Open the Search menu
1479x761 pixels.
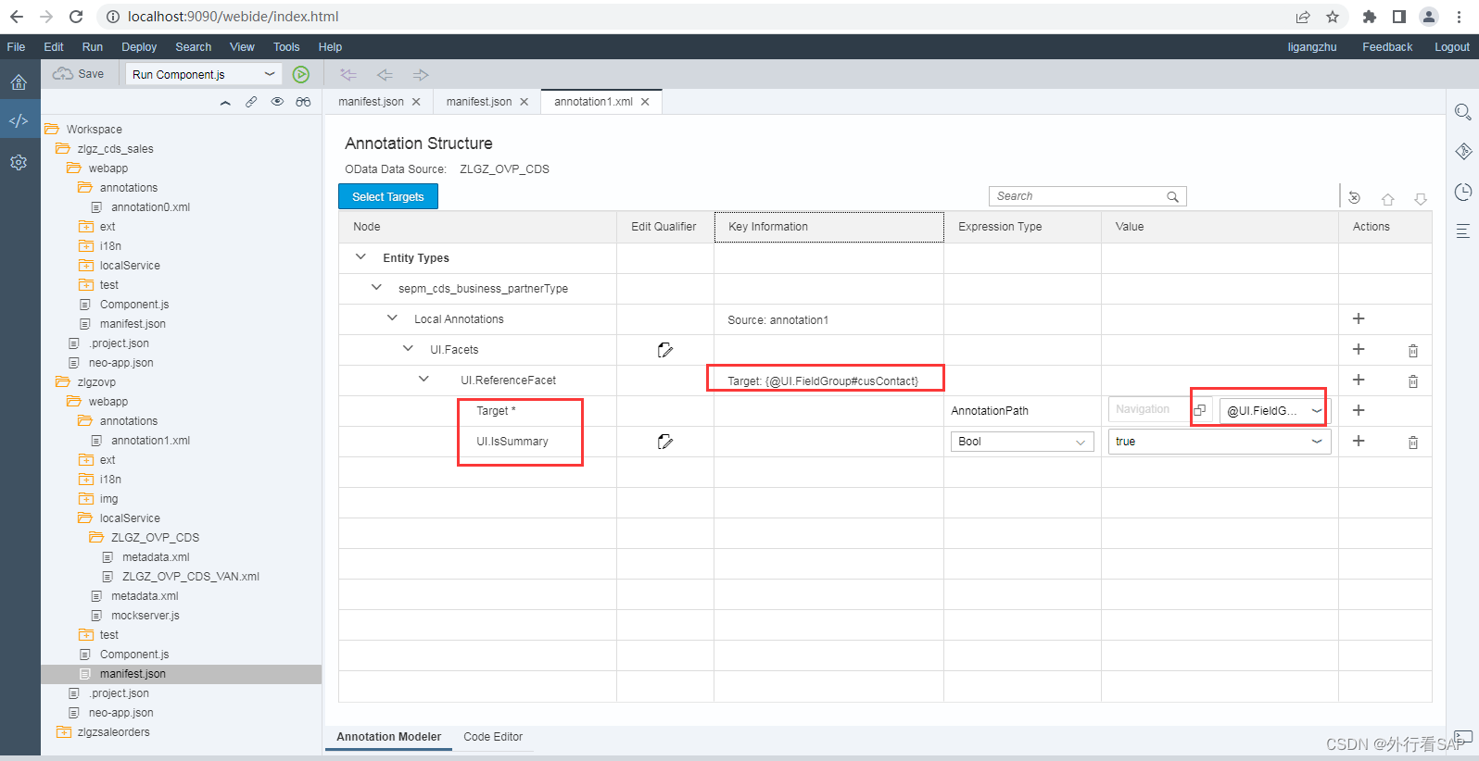pos(193,47)
